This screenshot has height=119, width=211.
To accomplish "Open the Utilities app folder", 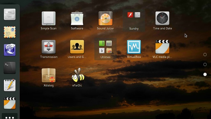I will coord(105,49).
